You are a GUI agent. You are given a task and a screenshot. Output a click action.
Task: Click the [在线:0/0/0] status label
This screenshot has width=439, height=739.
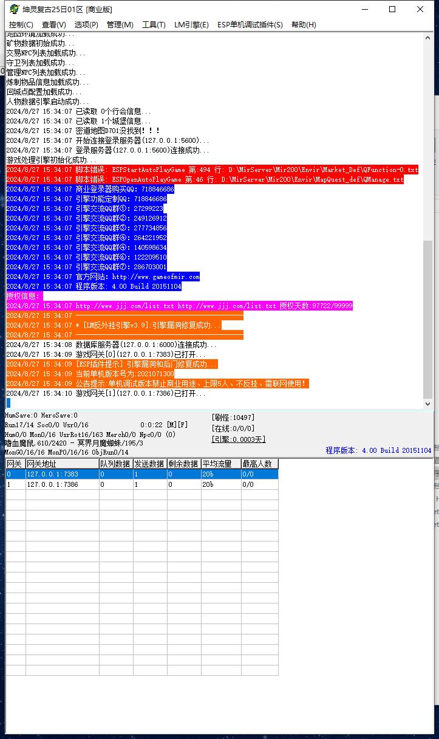pyautogui.click(x=233, y=428)
